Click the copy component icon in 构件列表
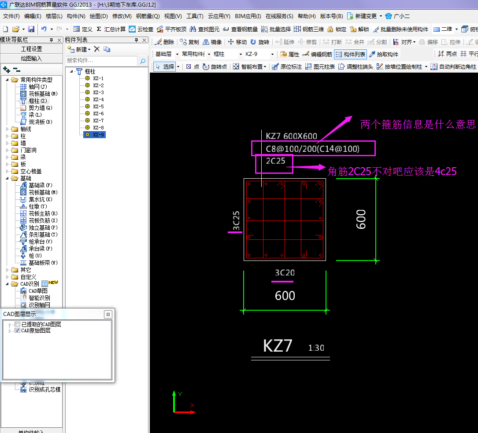478x433 pixels. [x=107, y=49]
